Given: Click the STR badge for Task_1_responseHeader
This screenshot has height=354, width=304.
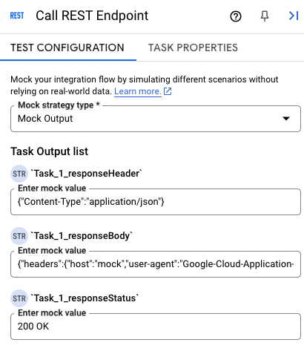Looking at the screenshot, I should (x=19, y=174).
